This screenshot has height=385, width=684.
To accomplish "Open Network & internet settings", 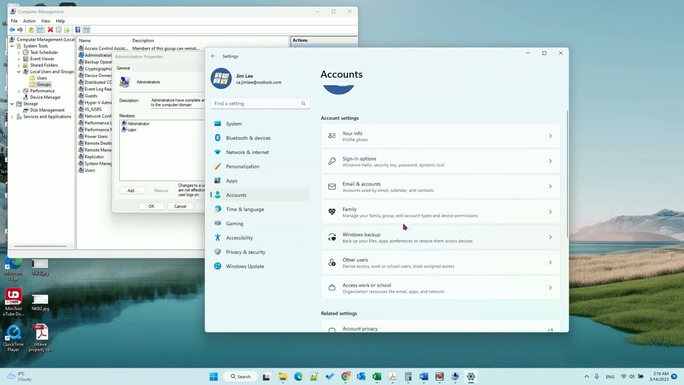I will (260, 152).
